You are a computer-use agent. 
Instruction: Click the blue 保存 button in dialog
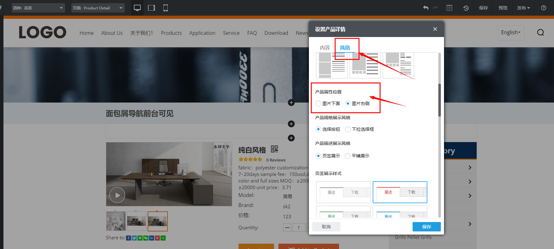tap(427, 227)
